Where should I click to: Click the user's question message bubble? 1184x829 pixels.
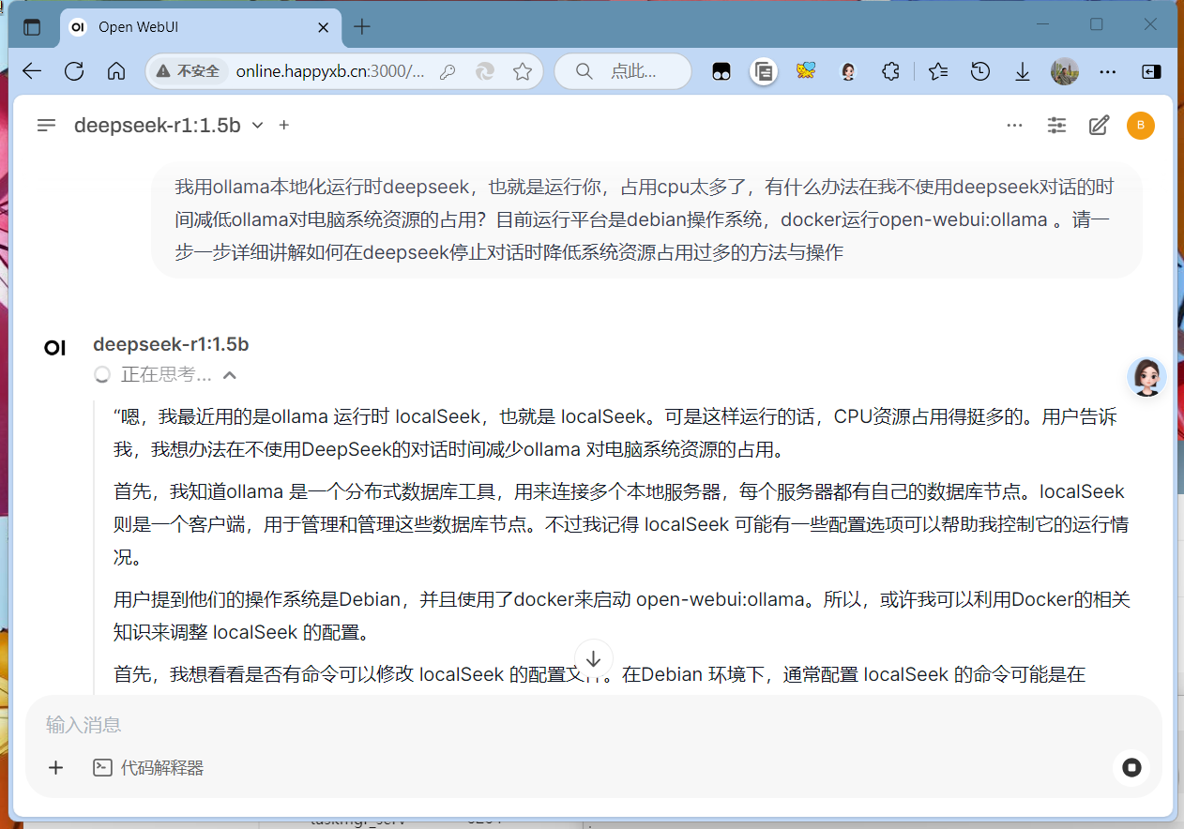click(647, 219)
